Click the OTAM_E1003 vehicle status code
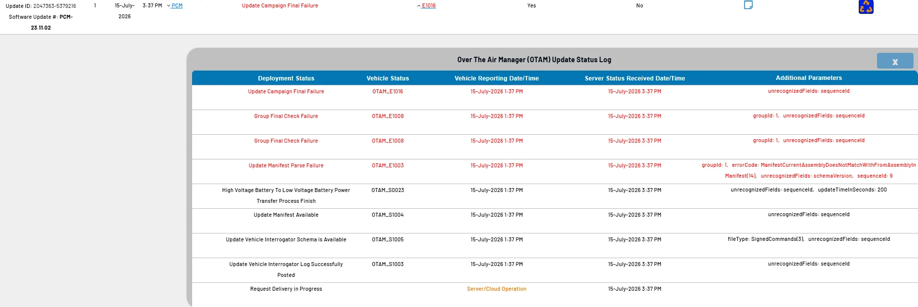918x307 pixels. (388, 166)
